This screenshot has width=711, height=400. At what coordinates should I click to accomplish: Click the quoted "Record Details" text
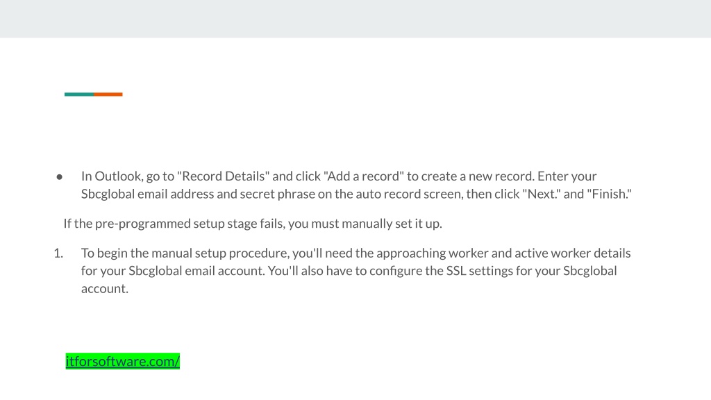point(223,176)
